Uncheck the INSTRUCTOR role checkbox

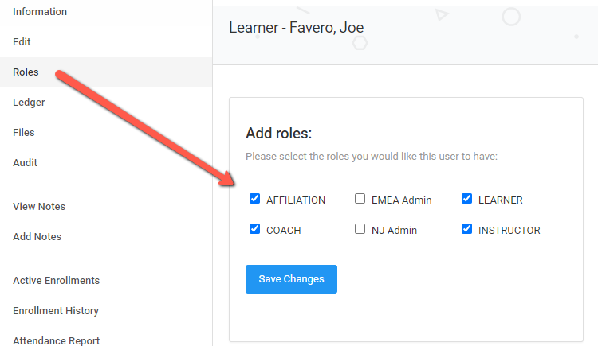click(467, 229)
